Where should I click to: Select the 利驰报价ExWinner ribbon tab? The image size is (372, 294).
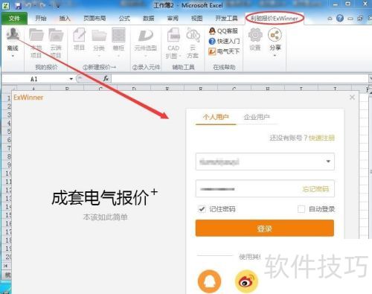(275, 19)
